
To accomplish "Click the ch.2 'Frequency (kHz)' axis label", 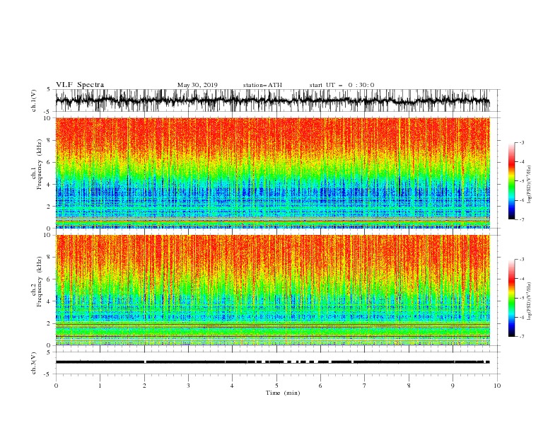I will [x=40, y=282].
